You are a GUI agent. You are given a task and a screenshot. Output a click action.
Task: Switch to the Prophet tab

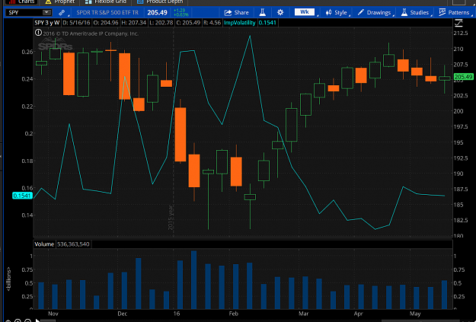pos(60,2)
